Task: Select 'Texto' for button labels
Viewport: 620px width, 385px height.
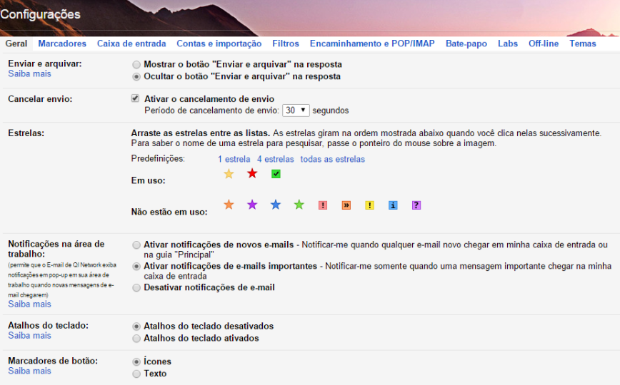Action: (136, 374)
